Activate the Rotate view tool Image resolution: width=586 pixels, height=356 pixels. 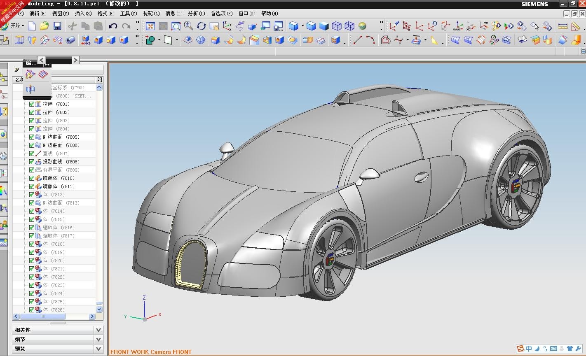202,26
